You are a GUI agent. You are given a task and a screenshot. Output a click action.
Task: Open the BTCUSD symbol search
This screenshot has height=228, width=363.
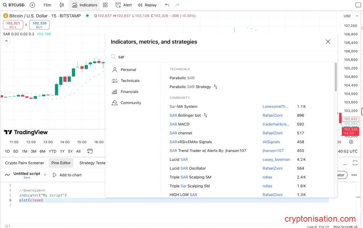coord(14,5)
